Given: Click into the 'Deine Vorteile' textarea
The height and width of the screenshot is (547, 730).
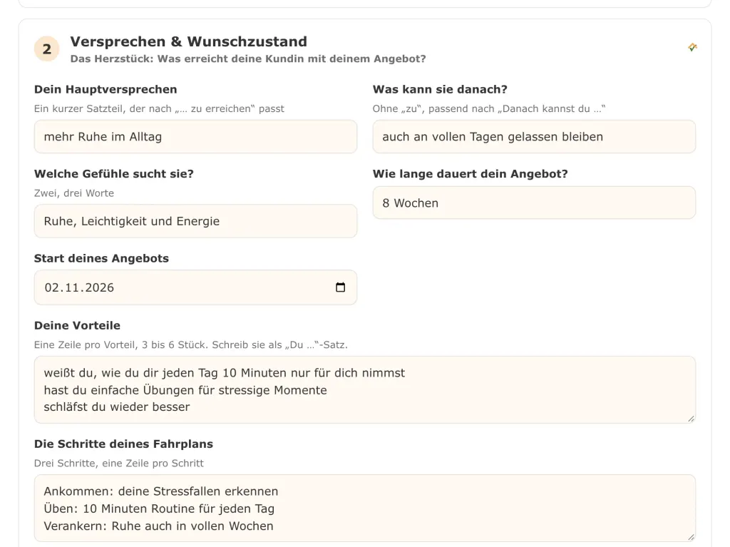Looking at the screenshot, I should coord(365,390).
